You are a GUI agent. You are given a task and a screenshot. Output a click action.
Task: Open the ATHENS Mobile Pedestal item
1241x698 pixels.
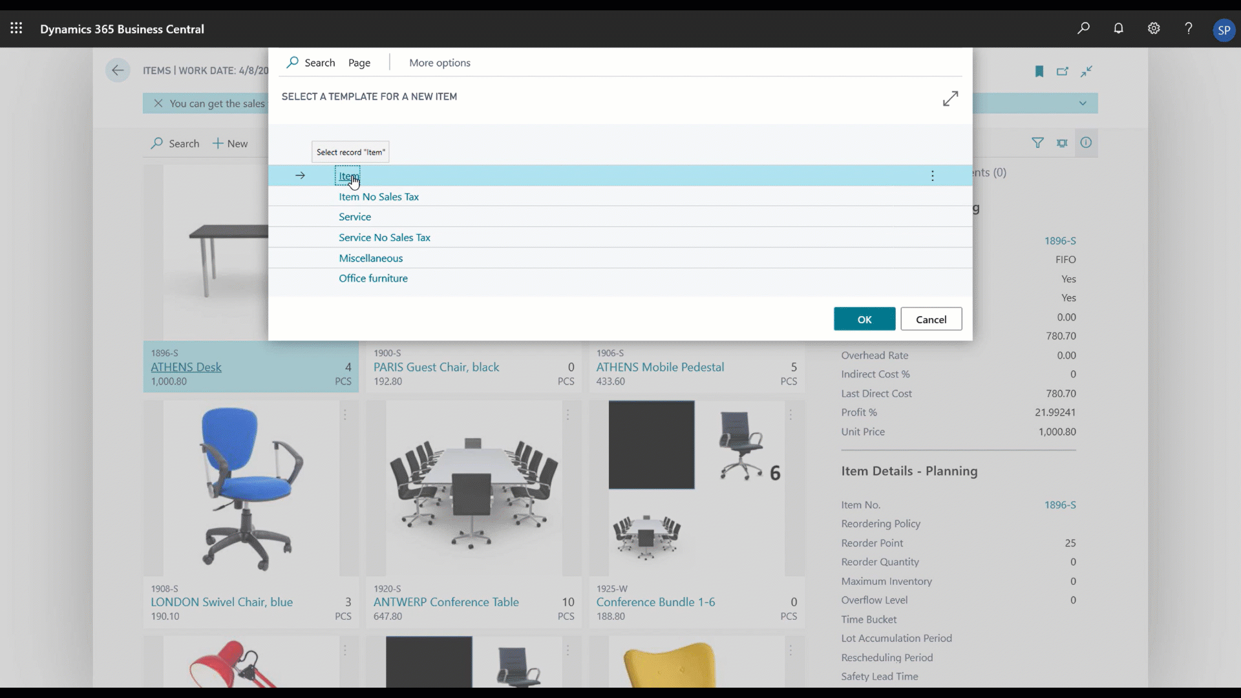coord(660,367)
